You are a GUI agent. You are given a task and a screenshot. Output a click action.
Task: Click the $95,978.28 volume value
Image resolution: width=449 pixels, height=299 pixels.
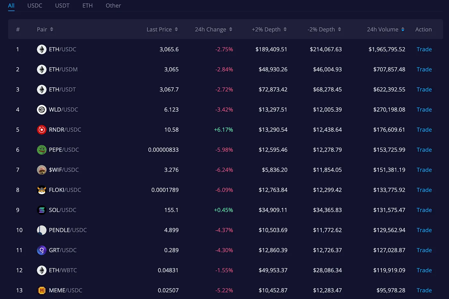(391, 290)
